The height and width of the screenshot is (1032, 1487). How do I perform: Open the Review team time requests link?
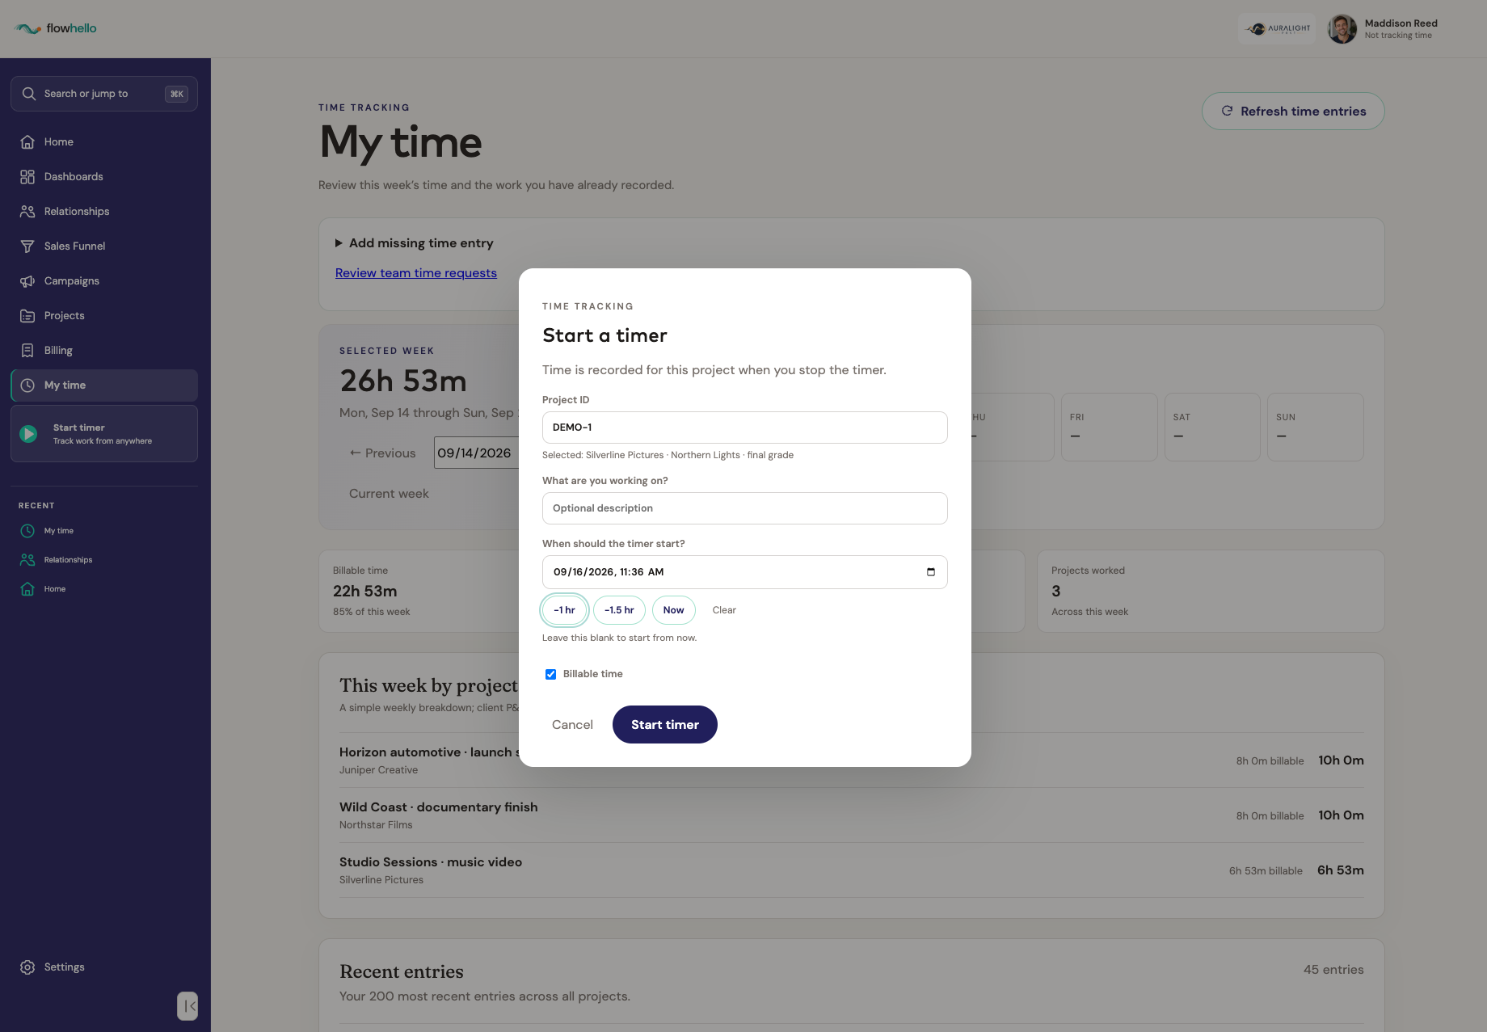click(x=416, y=273)
